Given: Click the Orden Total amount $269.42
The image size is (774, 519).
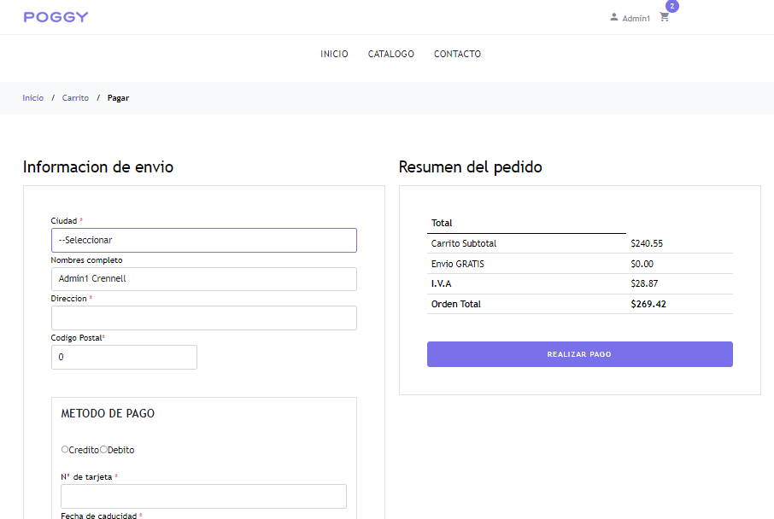Looking at the screenshot, I should click(x=648, y=304).
